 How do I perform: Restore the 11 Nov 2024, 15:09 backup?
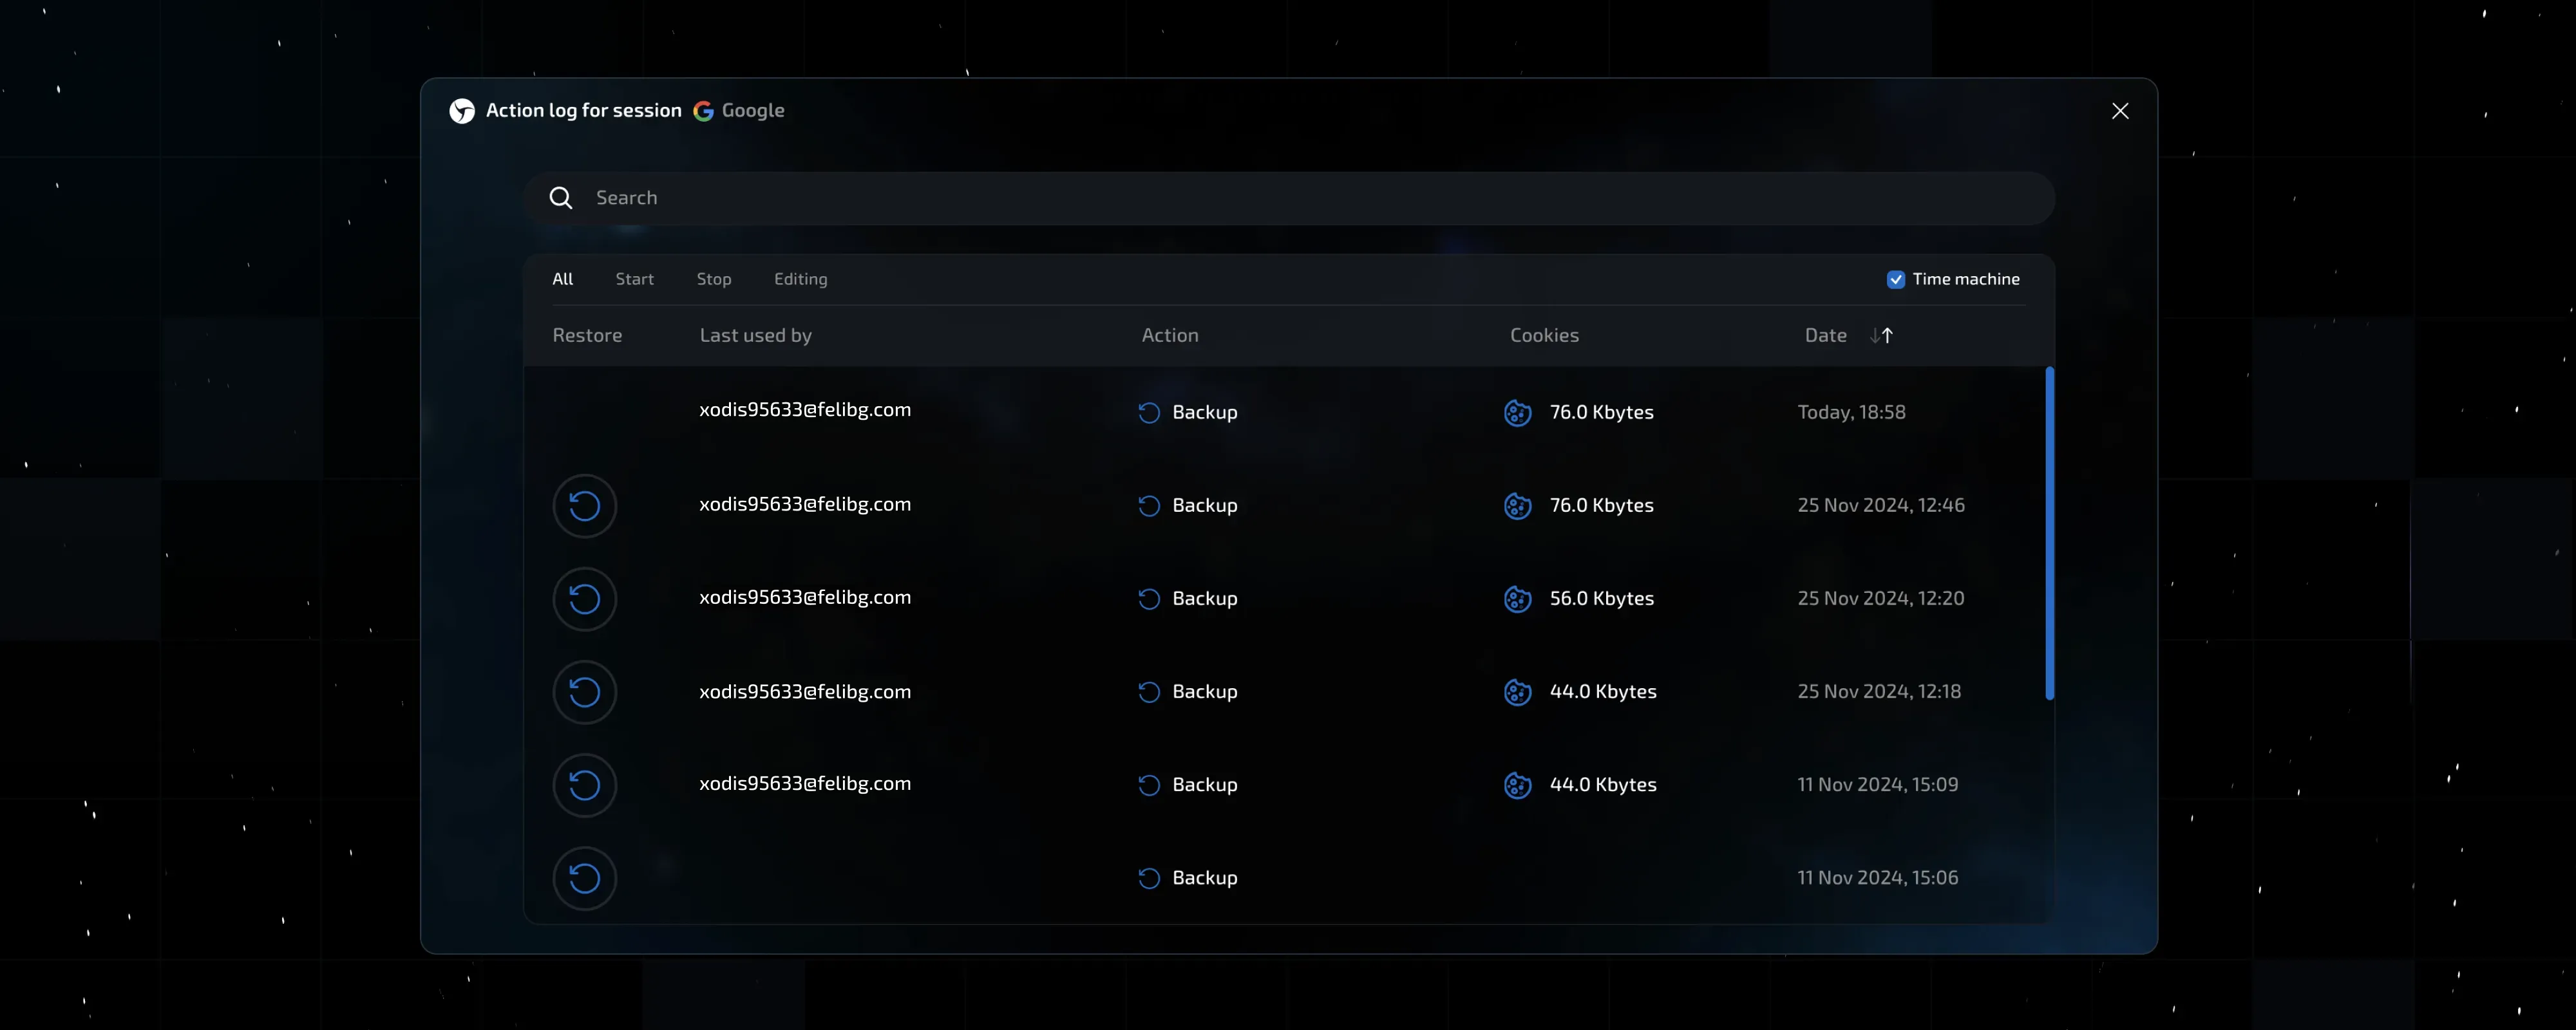point(584,785)
